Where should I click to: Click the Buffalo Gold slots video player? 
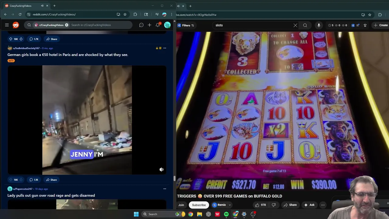283,111
